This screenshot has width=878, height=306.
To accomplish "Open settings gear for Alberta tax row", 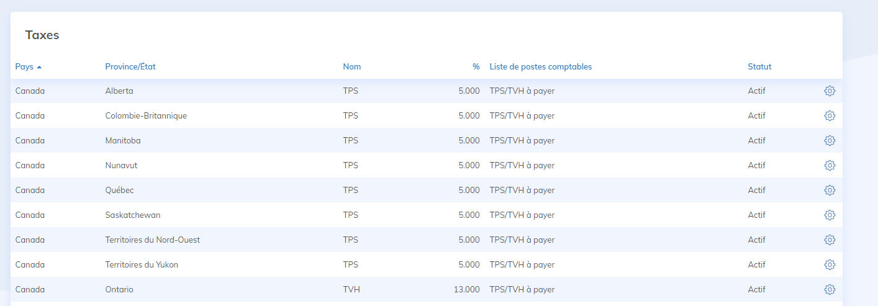I will 830,91.
